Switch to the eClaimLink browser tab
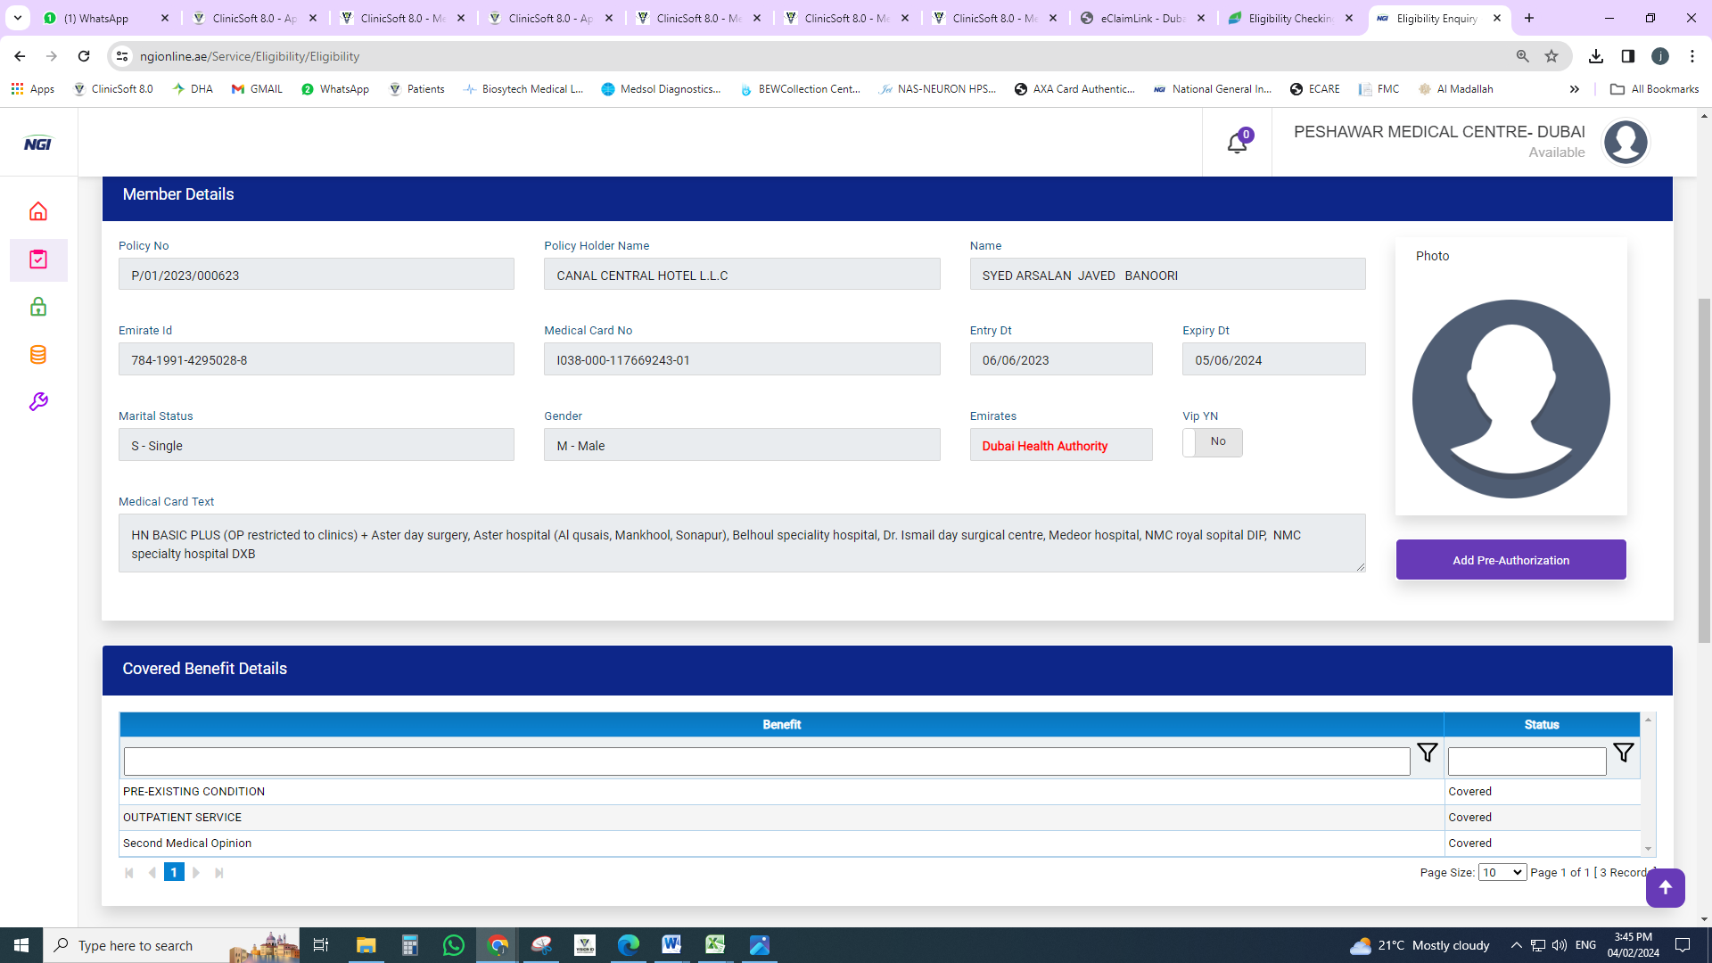The image size is (1712, 963). click(1141, 18)
